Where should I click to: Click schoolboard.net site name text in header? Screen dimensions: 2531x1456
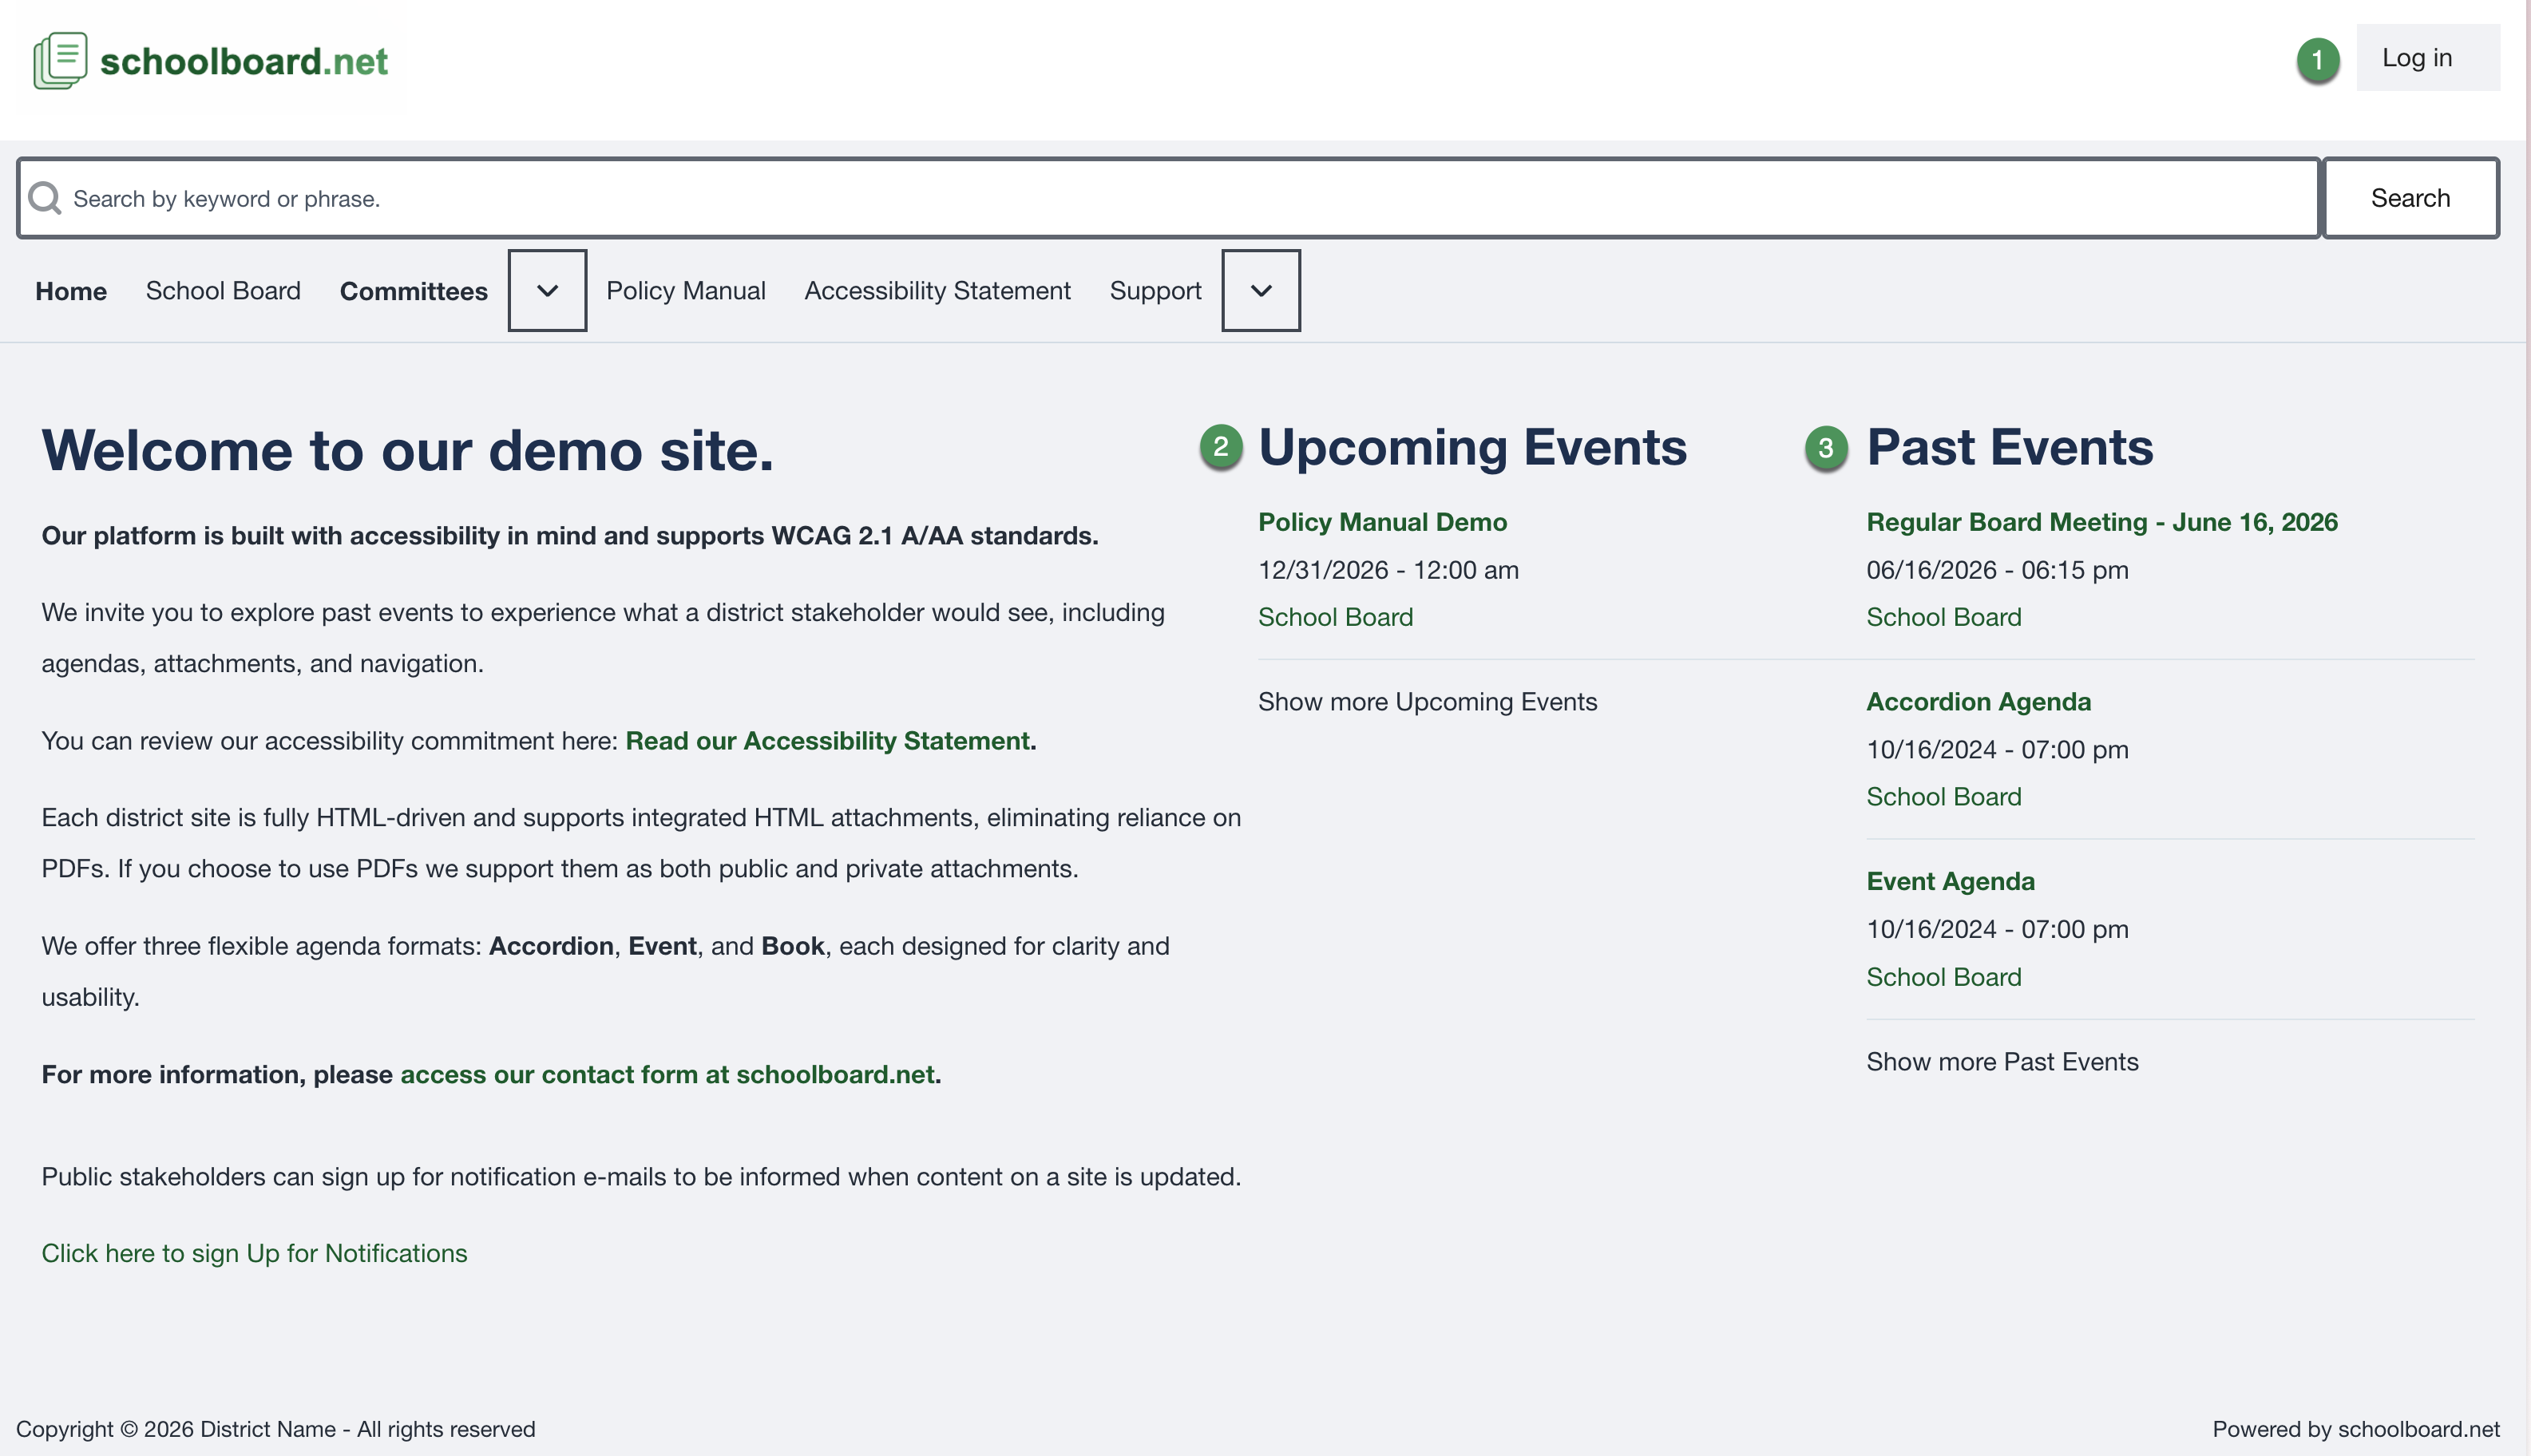point(244,61)
